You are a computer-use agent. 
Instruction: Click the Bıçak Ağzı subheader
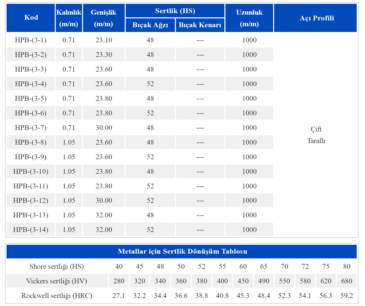tap(150, 25)
